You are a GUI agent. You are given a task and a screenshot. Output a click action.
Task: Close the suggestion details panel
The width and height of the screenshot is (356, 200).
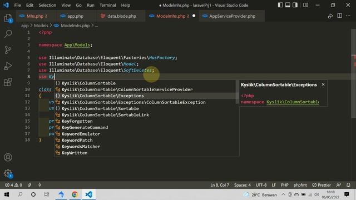pyautogui.click(x=323, y=84)
